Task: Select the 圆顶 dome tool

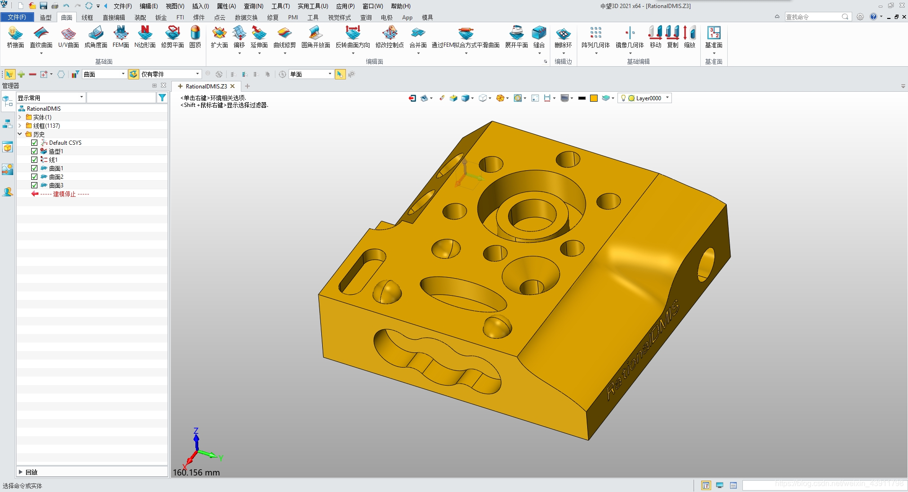Action: (195, 37)
